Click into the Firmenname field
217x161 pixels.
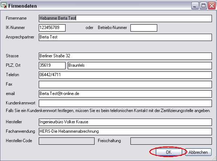[x=125, y=18]
